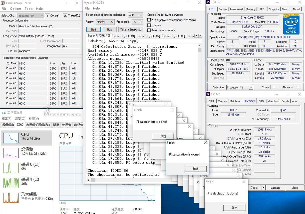Click Core Voltage value 1.031 V
The width and height of the screenshot is (305, 214).
click(269, 31)
